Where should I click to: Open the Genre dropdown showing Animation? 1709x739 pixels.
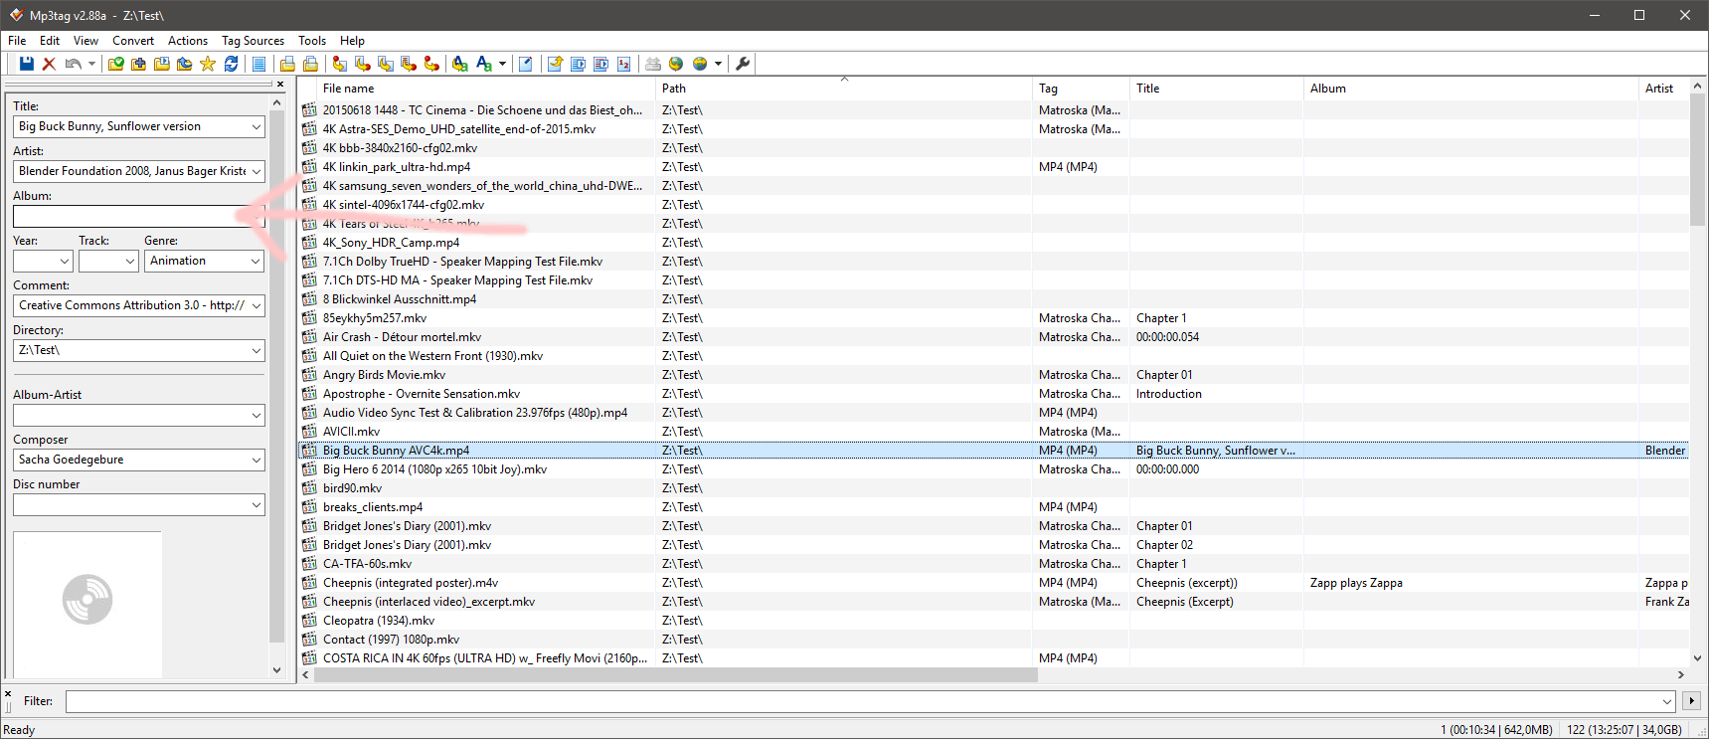(x=256, y=261)
